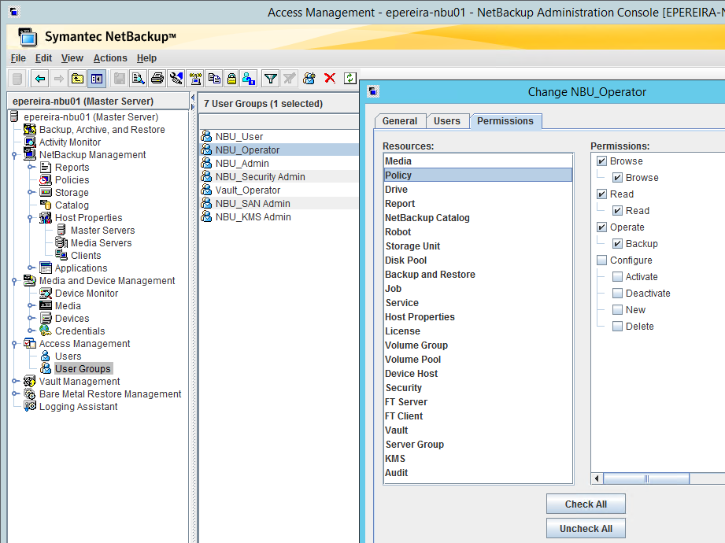Click the Check All button
Screen dimensions: 725x543
click(x=586, y=504)
